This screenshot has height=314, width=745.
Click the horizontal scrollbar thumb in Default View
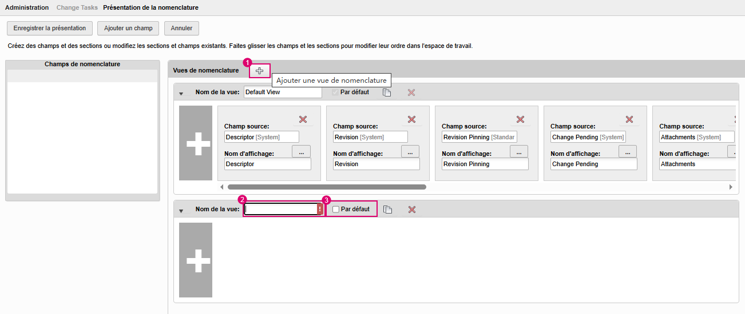327,187
